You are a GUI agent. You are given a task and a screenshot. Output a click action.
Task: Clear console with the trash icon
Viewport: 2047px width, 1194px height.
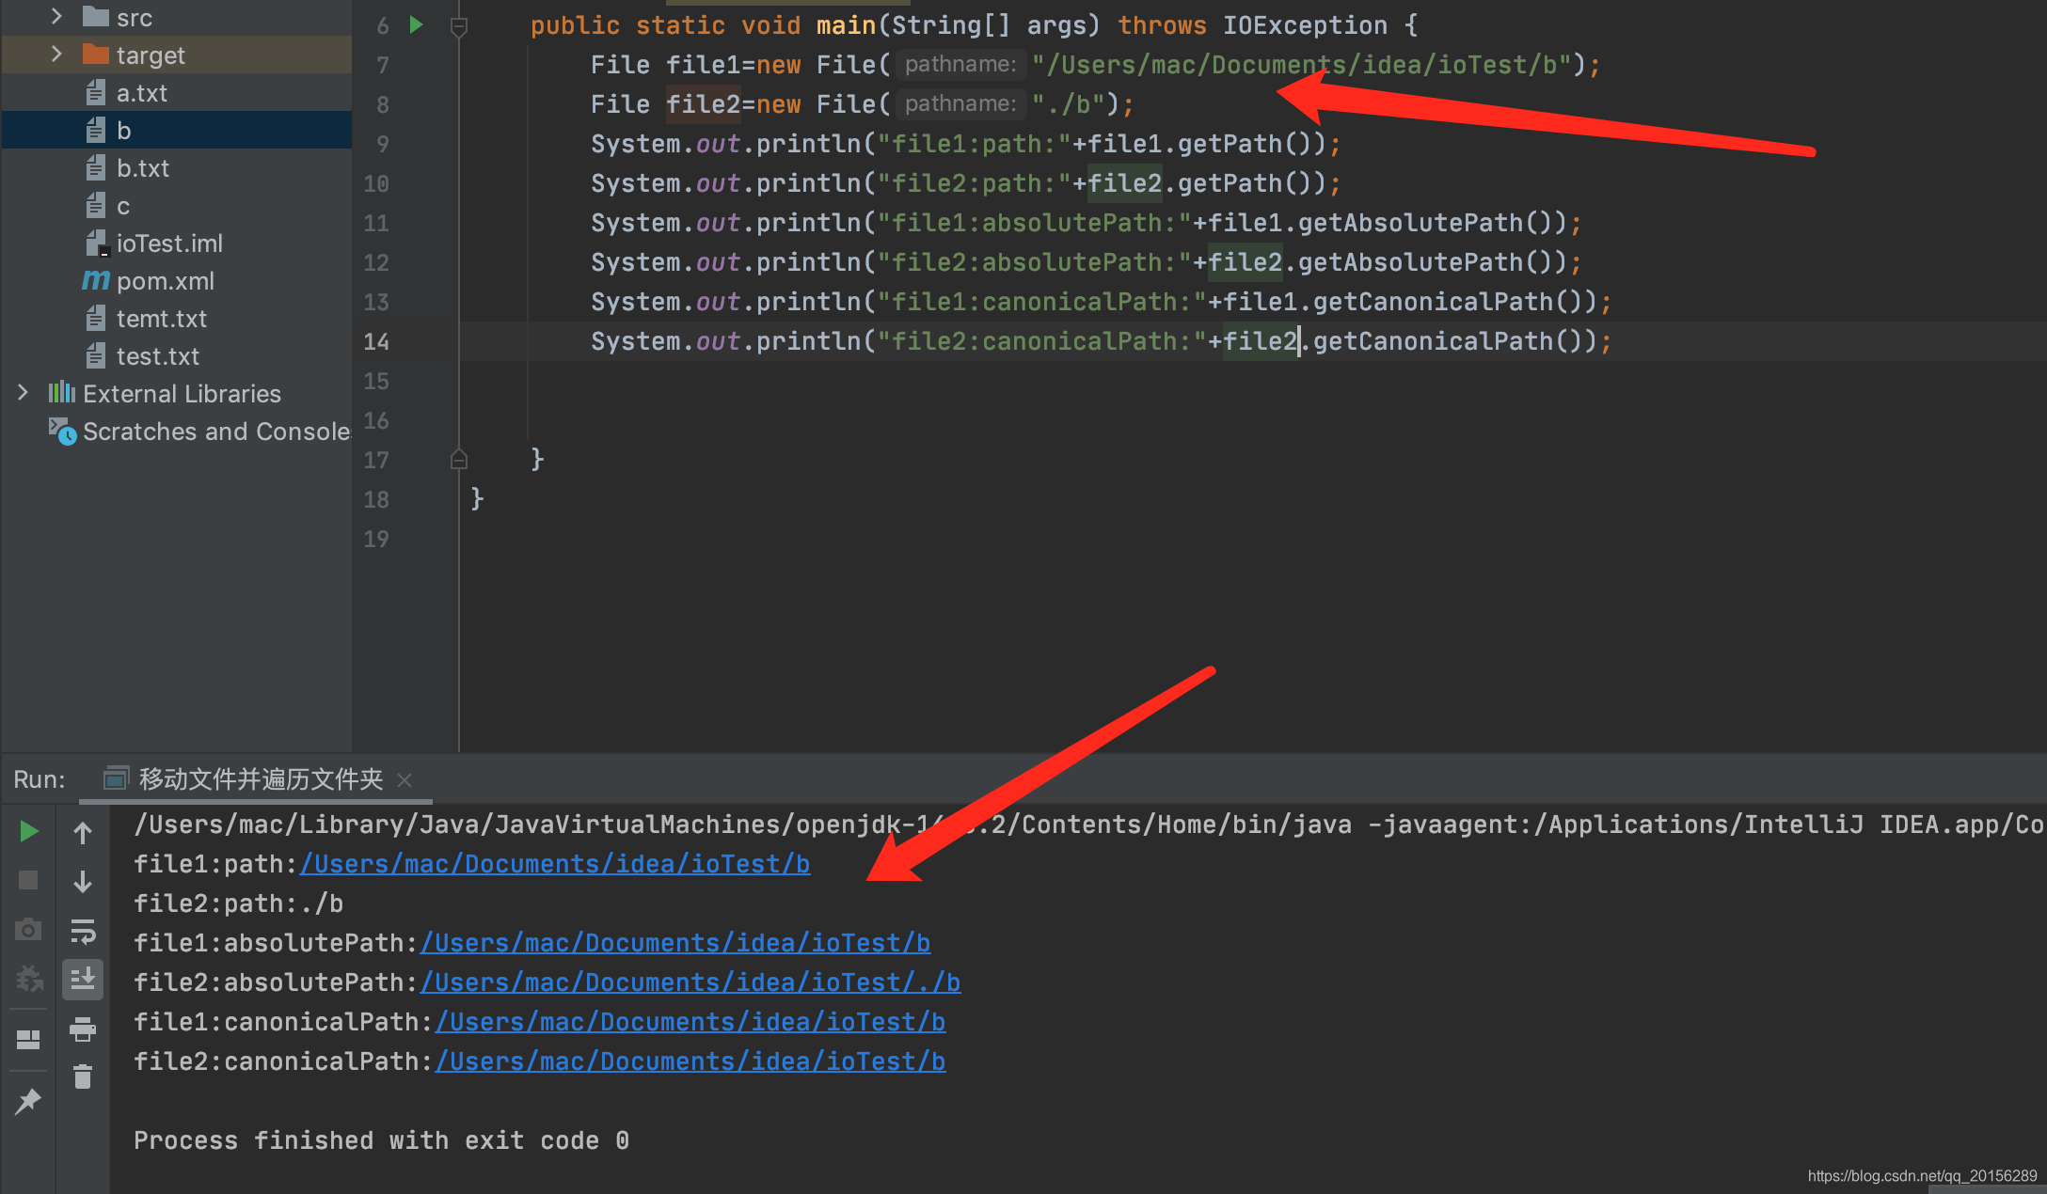(x=83, y=1076)
